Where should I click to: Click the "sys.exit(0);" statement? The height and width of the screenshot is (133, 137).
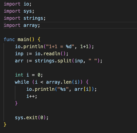tap(32, 118)
